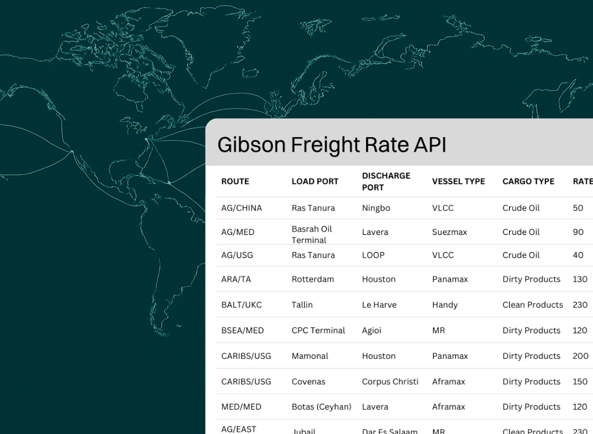Click the VESSEL TYPE column header
This screenshot has width=593, height=434.
pos(458,181)
